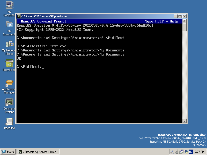Click the 'cd \PidlTest' command line
The height and width of the screenshot is (155, 207).
(70, 38)
